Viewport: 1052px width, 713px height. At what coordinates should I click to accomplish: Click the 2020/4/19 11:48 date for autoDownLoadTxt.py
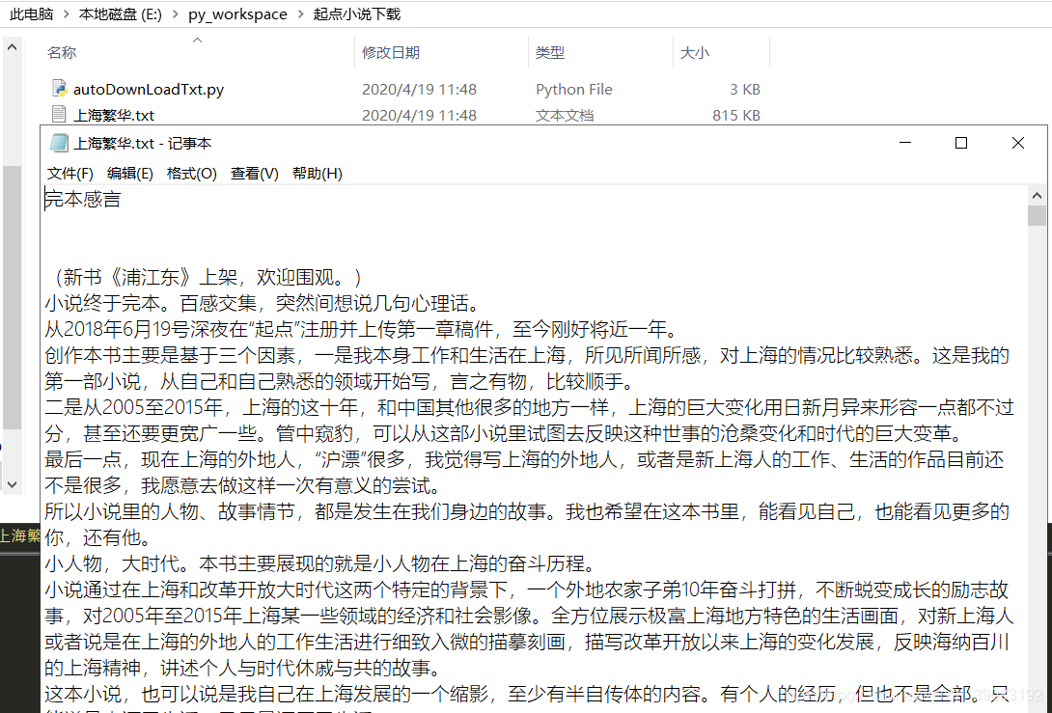419,89
